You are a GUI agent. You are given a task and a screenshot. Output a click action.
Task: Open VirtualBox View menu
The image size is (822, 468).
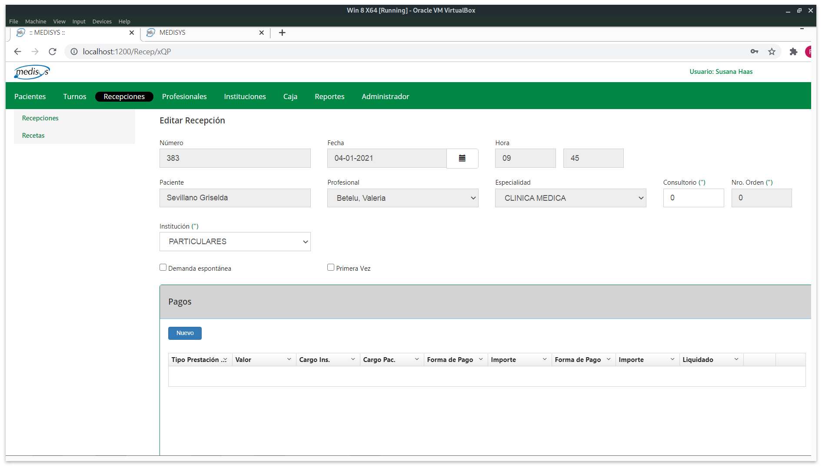click(59, 21)
